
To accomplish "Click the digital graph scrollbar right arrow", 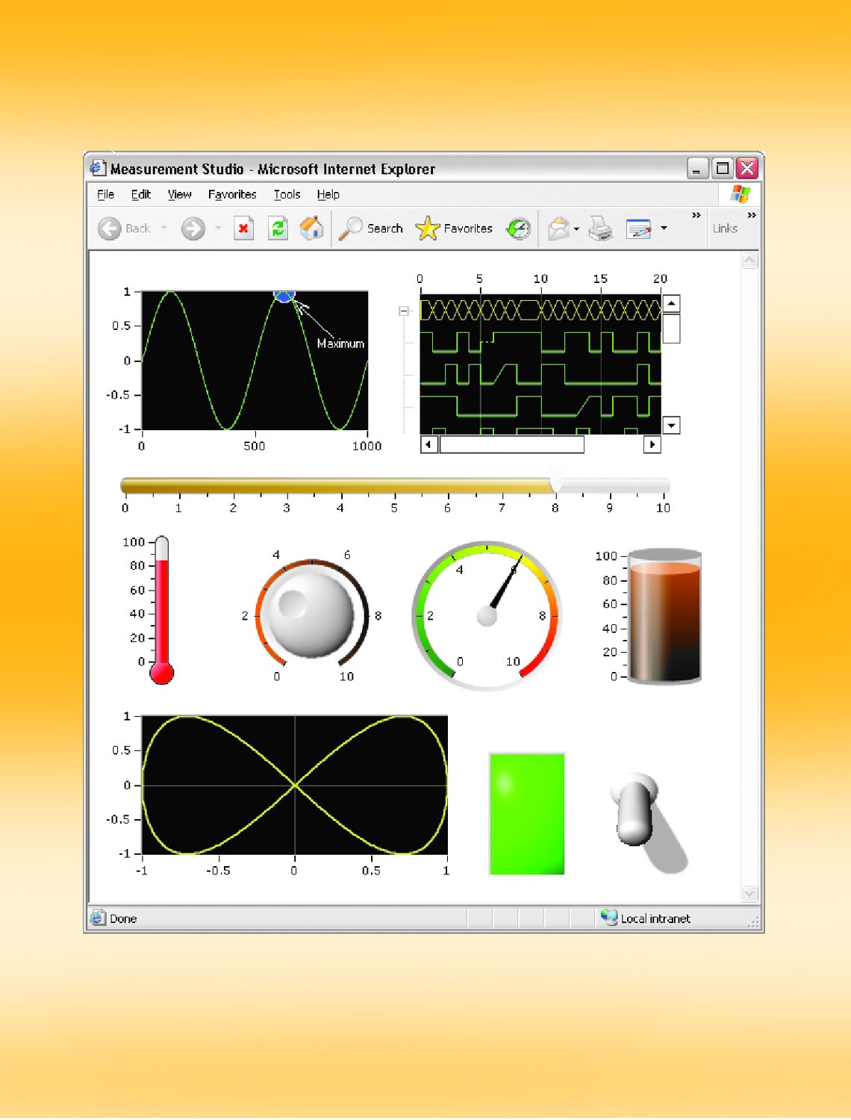I will [652, 445].
